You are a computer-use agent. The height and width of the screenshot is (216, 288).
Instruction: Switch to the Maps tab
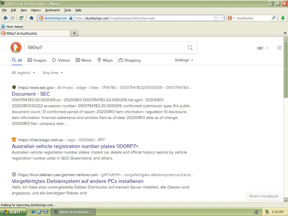point(105,60)
